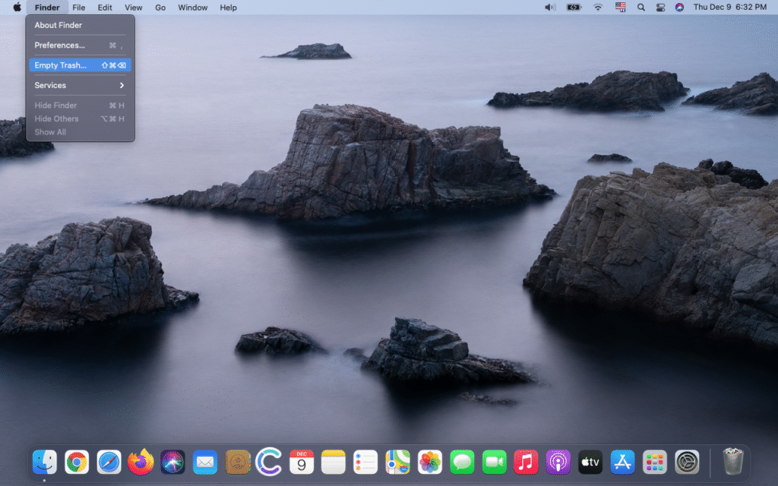
Task: Open Podcasts from the Dock
Action: 558,462
